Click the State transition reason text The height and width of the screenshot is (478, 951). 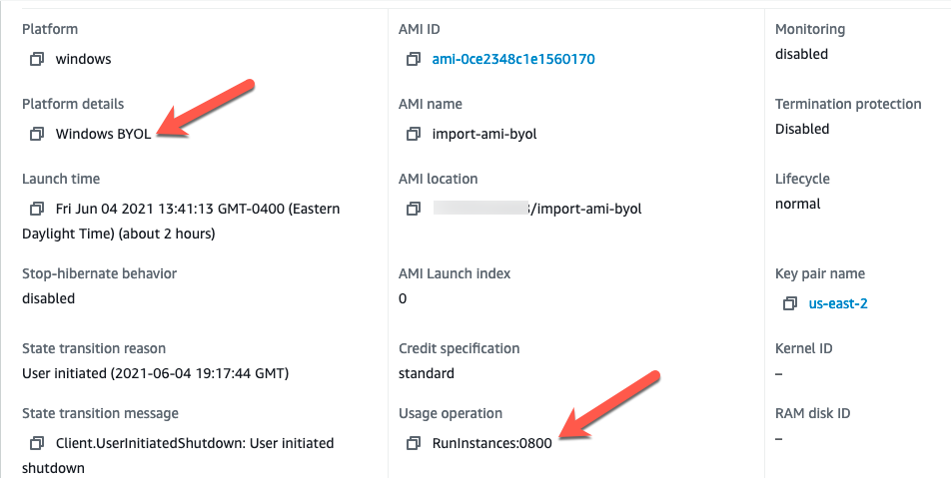click(155, 373)
